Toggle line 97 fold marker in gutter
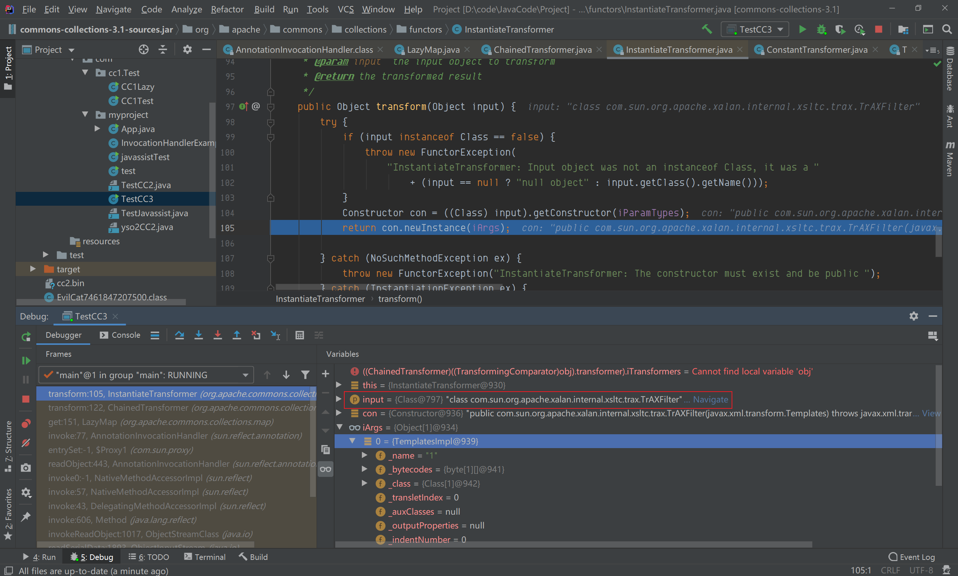Screen dimensions: 958x576 271,107
